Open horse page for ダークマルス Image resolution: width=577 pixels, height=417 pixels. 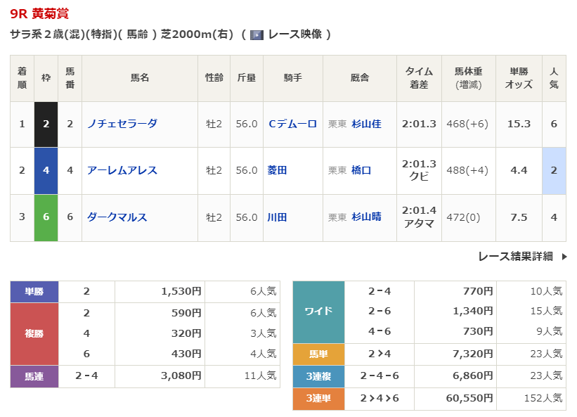tap(117, 217)
